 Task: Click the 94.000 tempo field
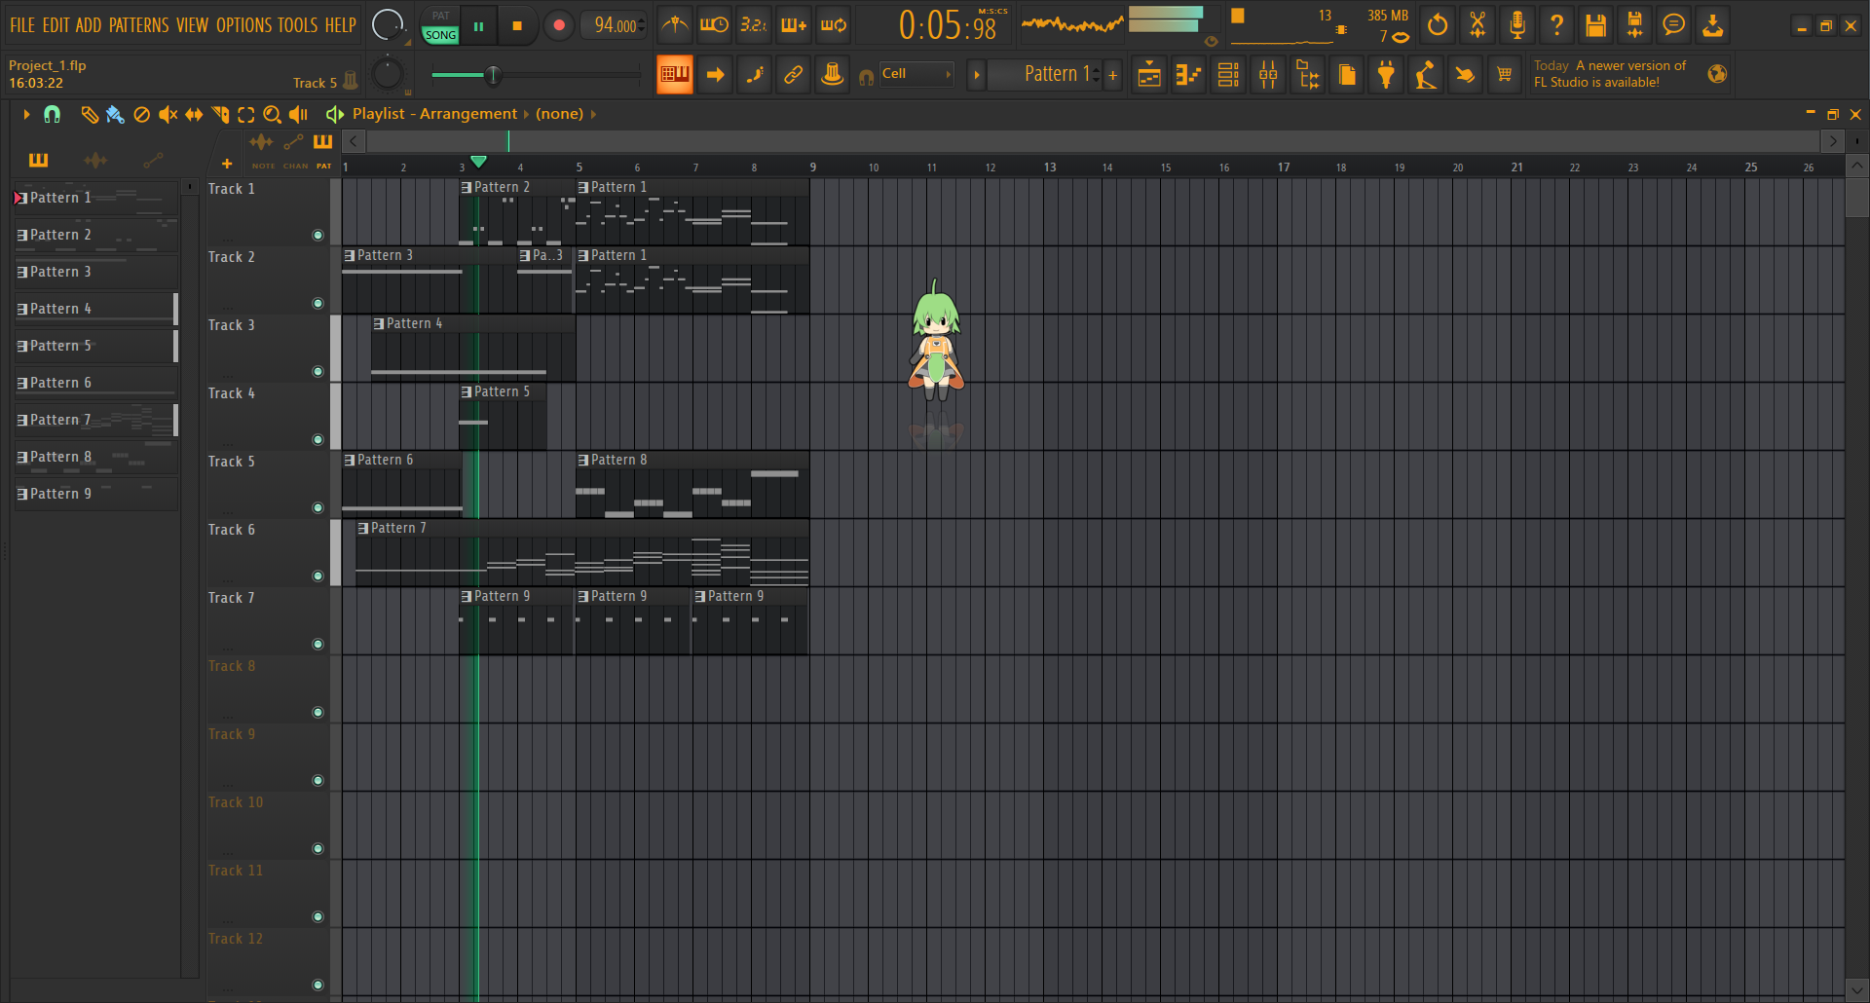pos(615,26)
